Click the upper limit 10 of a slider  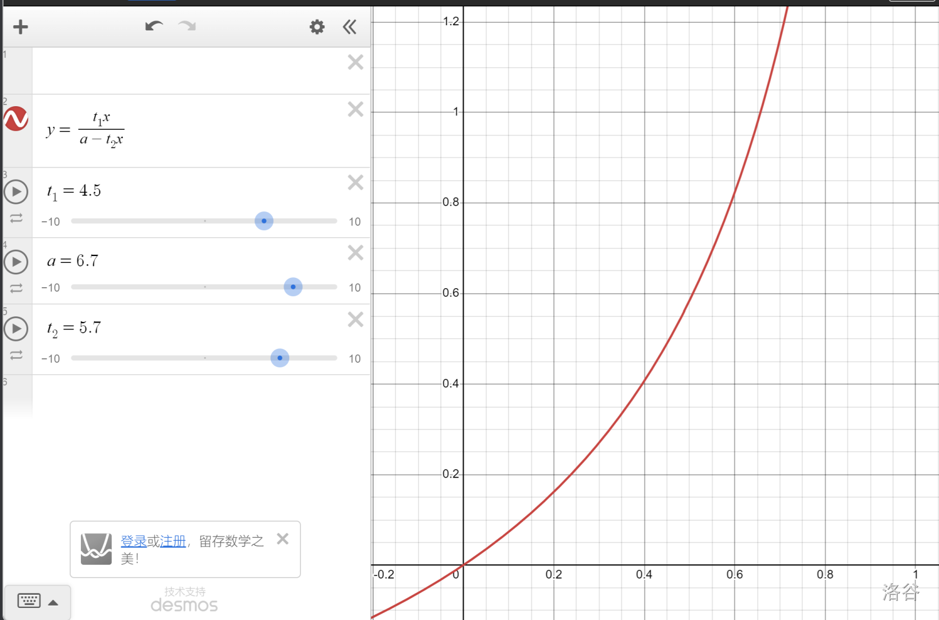(355, 288)
